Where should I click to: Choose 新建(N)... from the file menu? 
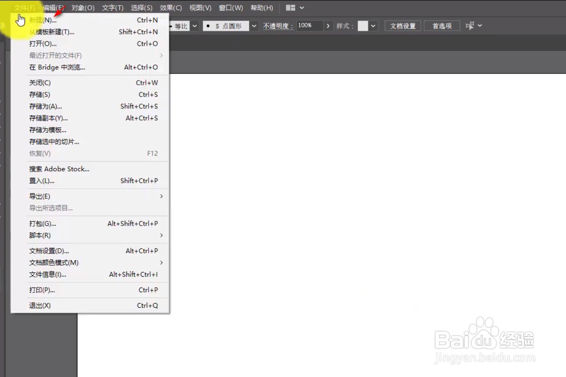[90, 20]
